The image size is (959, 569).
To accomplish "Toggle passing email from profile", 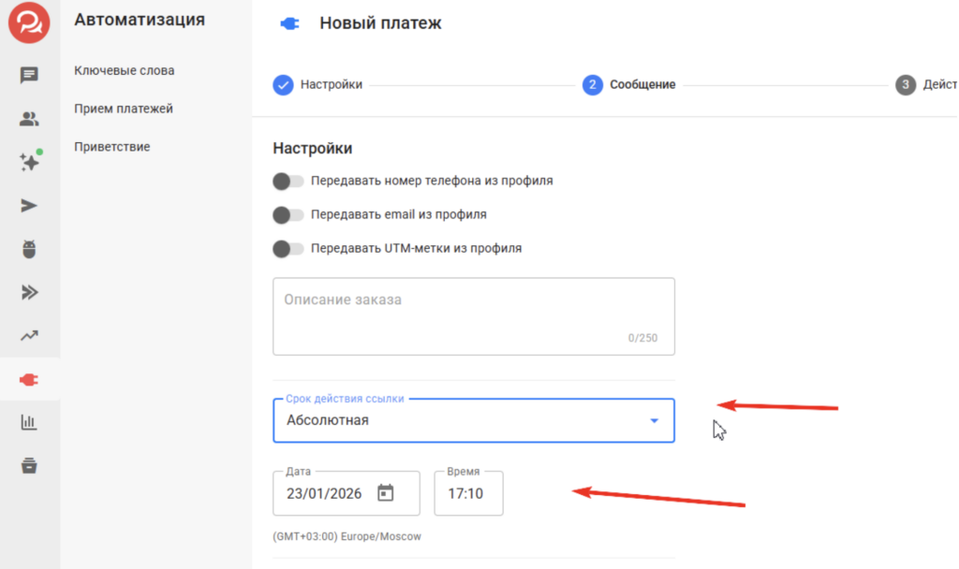I will tap(288, 214).
